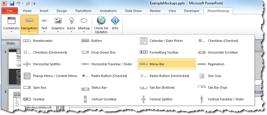
Task: Insert the Radio Button (Checked) shape
Action: pos(108,76)
